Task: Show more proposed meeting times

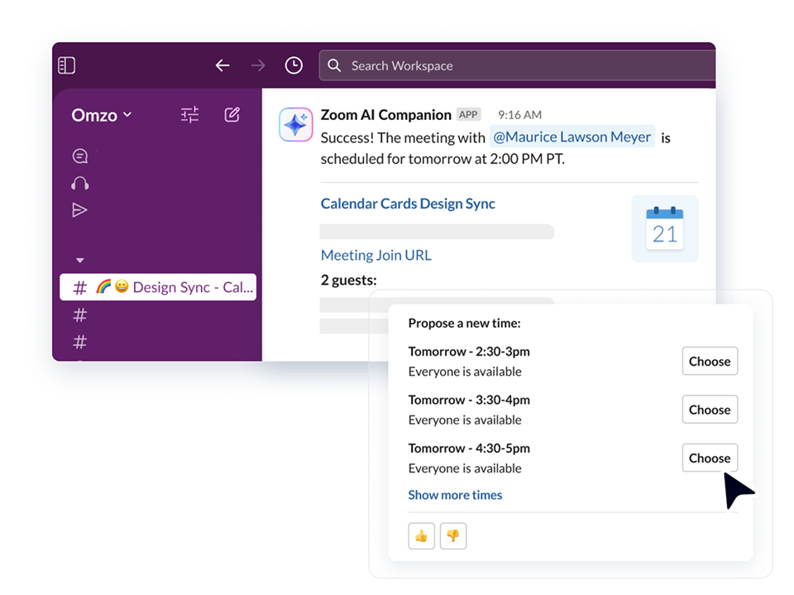Action: coord(455,494)
